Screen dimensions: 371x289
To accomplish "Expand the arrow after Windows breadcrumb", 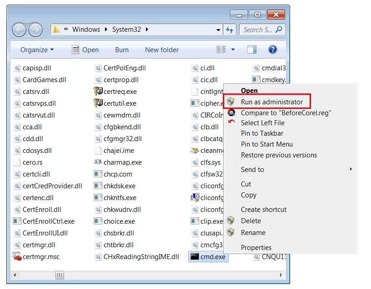I will (106, 29).
